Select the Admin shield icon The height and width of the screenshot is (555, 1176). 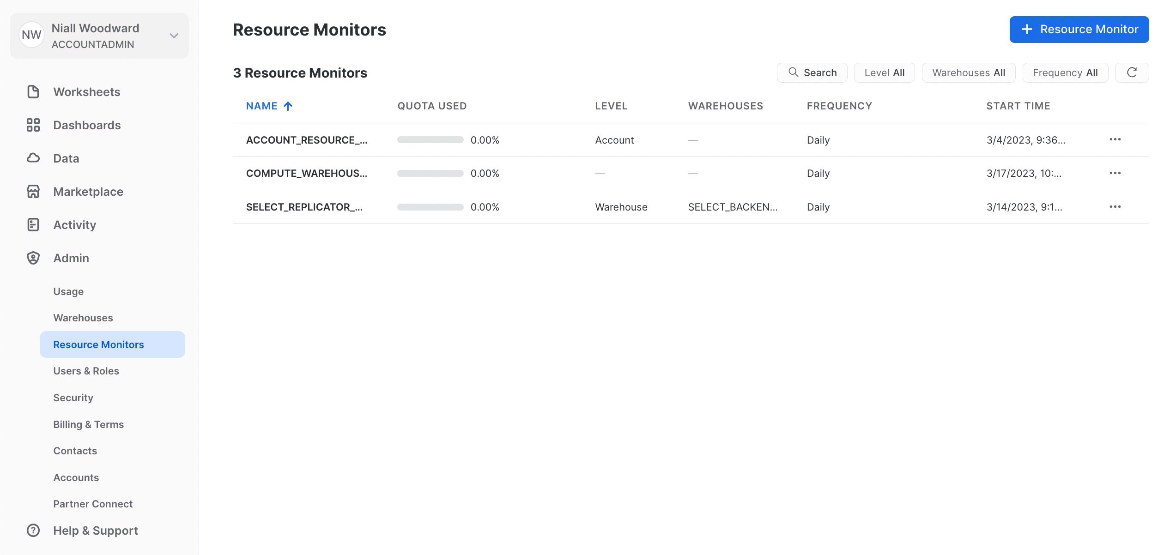[x=33, y=258]
